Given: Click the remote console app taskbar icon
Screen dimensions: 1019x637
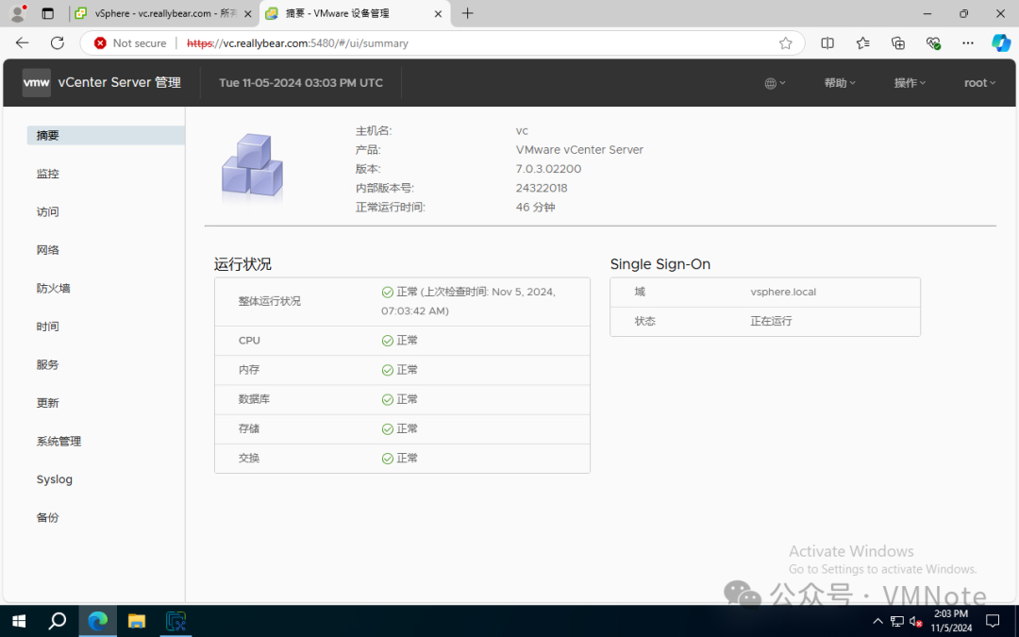Looking at the screenshot, I should coord(175,621).
